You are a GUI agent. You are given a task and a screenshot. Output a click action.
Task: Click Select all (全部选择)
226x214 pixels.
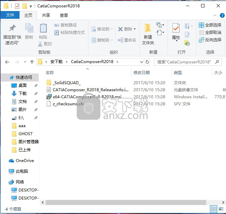(210, 25)
